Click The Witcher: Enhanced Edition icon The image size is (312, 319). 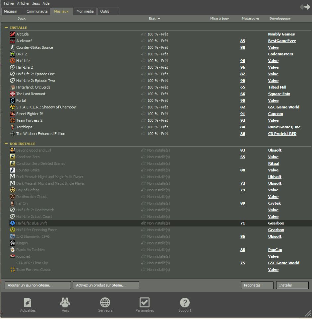point(12,134)
